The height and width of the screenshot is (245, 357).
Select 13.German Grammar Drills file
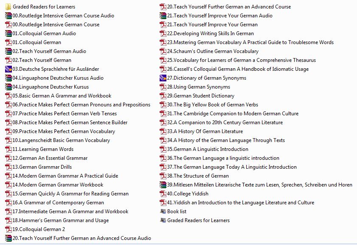click(42, 167)
